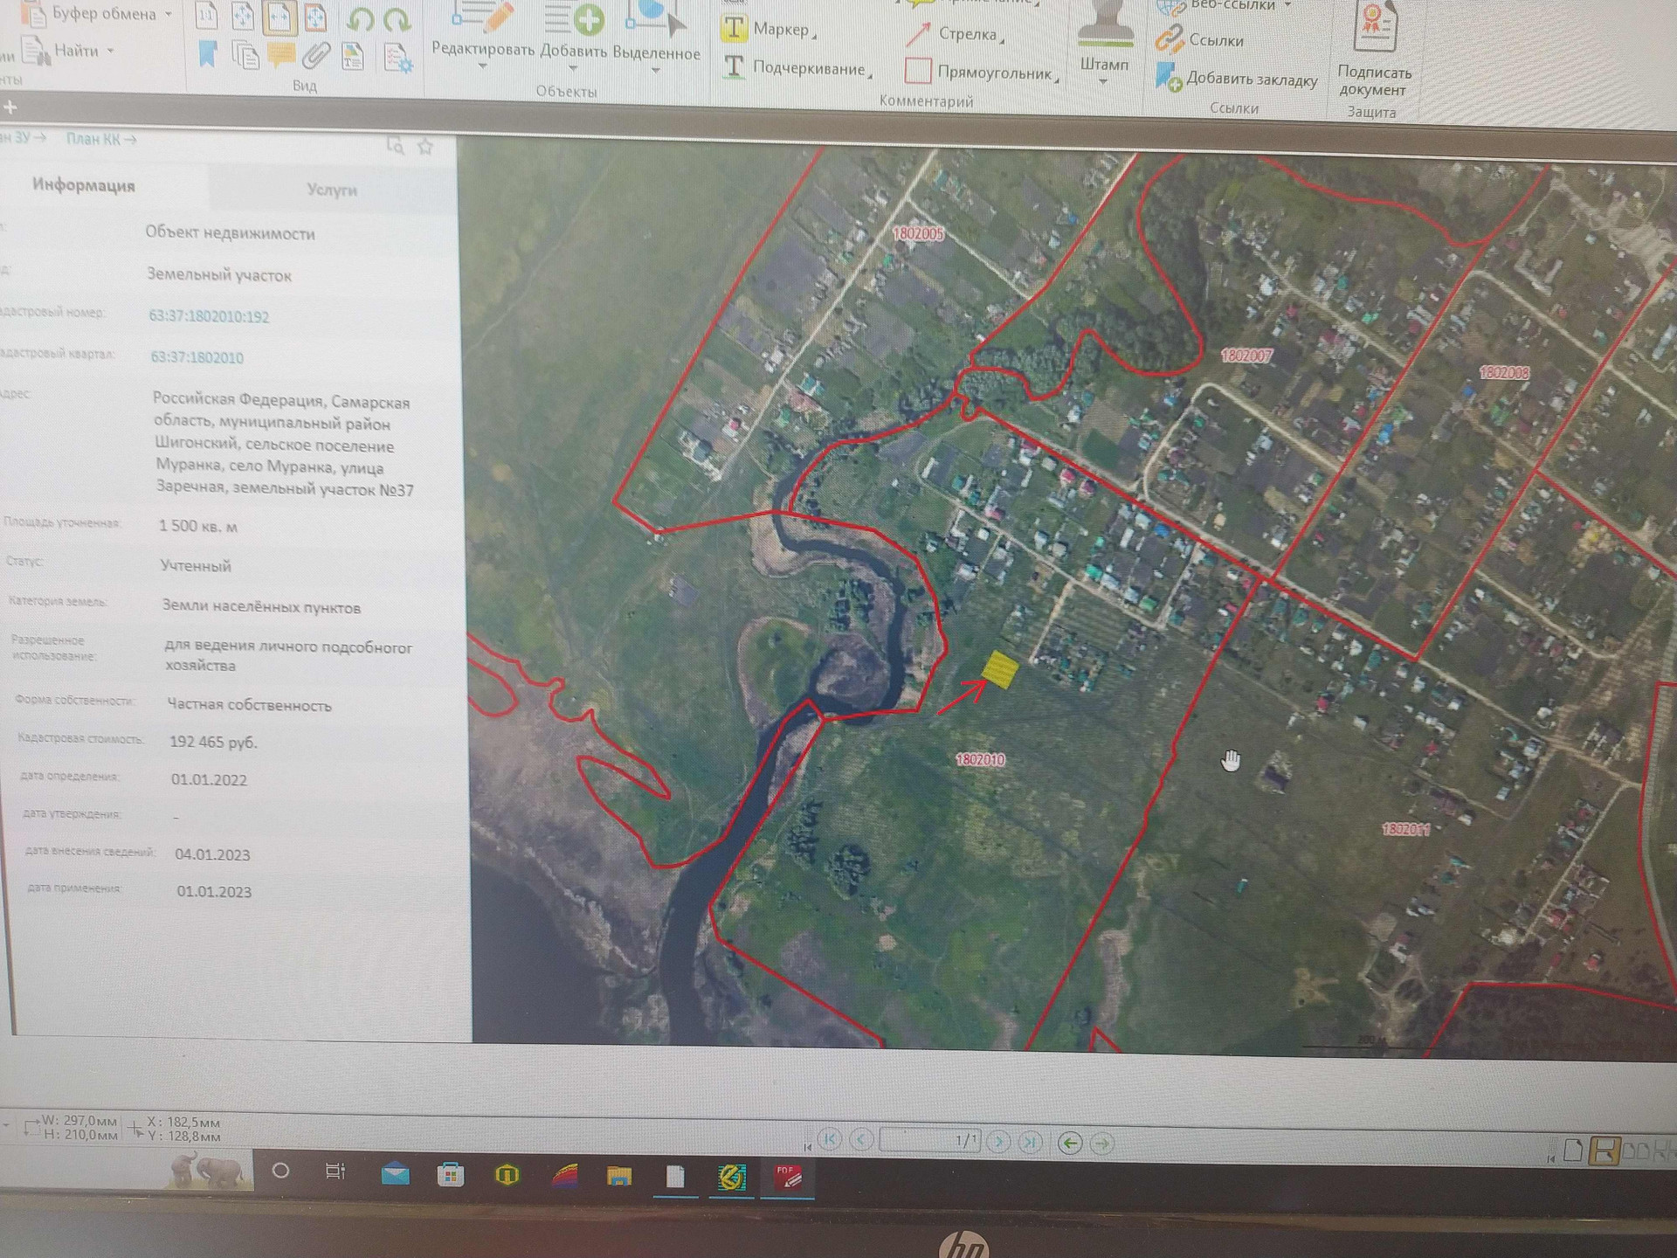1677x1258 pixels.
Task: Go to the last page button
Action: coord(1031,1142)
